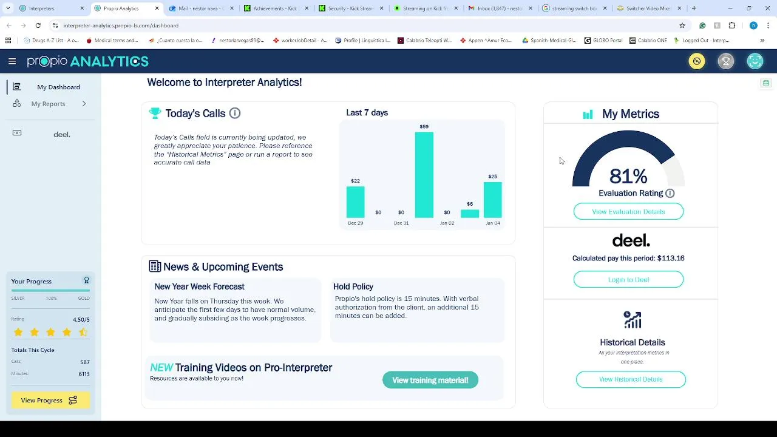777x437 pixels.
Task: Click the Today's Calls info icon
Action: click(235, 113)
